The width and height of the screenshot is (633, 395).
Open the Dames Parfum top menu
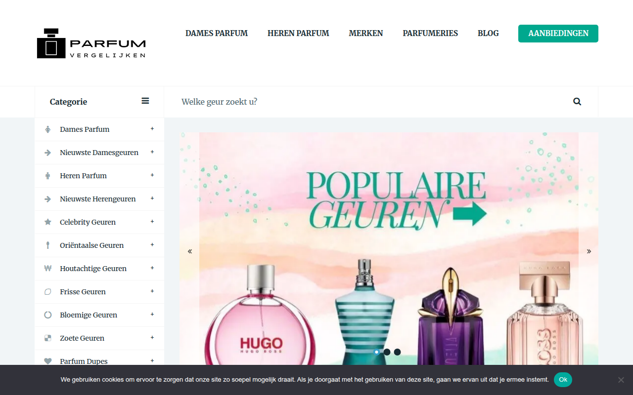click(x=217, y=34)
